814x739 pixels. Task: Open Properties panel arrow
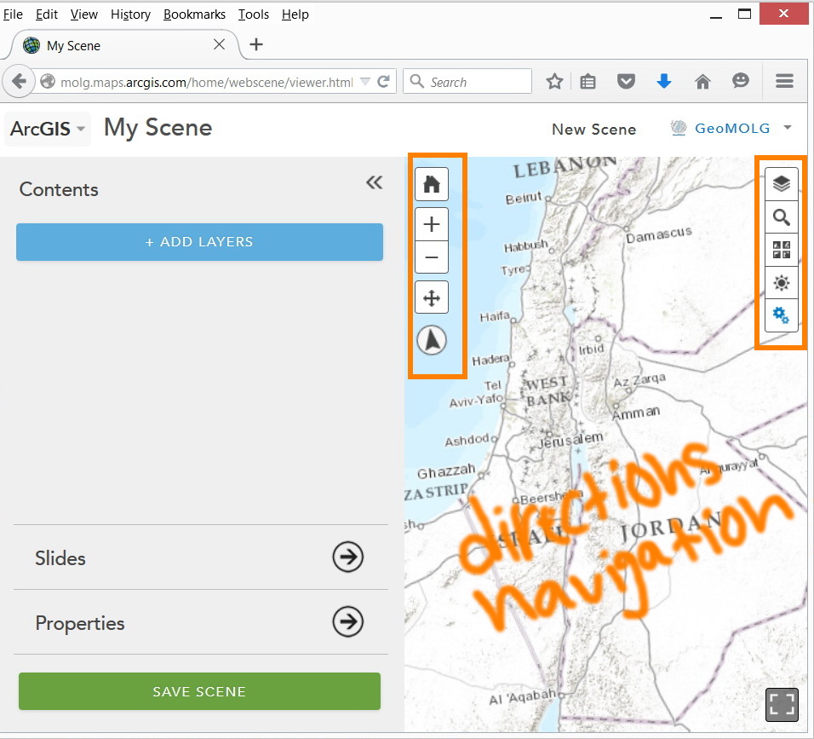coord(347,621)
